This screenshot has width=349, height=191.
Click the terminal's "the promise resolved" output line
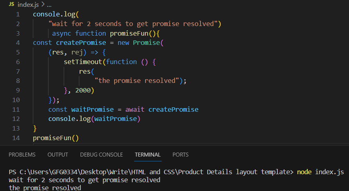[45, 187]
